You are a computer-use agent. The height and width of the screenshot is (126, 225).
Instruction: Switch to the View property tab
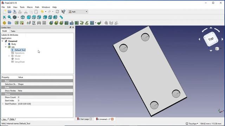coord(4,119)
